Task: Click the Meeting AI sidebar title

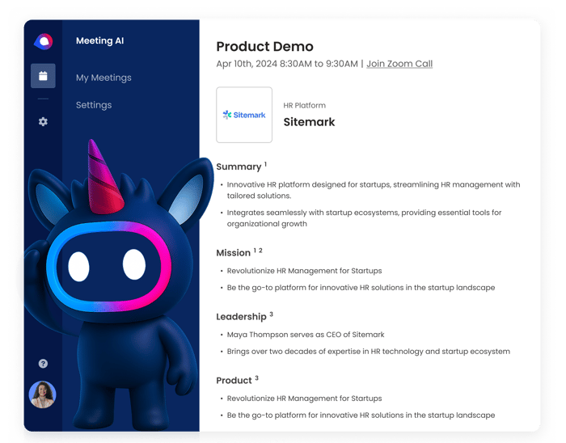Action: (x=99, y=41)
